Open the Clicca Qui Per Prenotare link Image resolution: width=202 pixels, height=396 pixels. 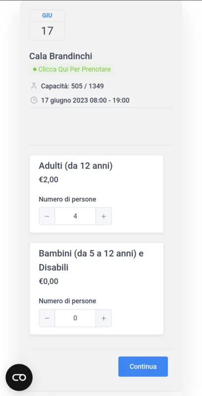coord(74,69)
